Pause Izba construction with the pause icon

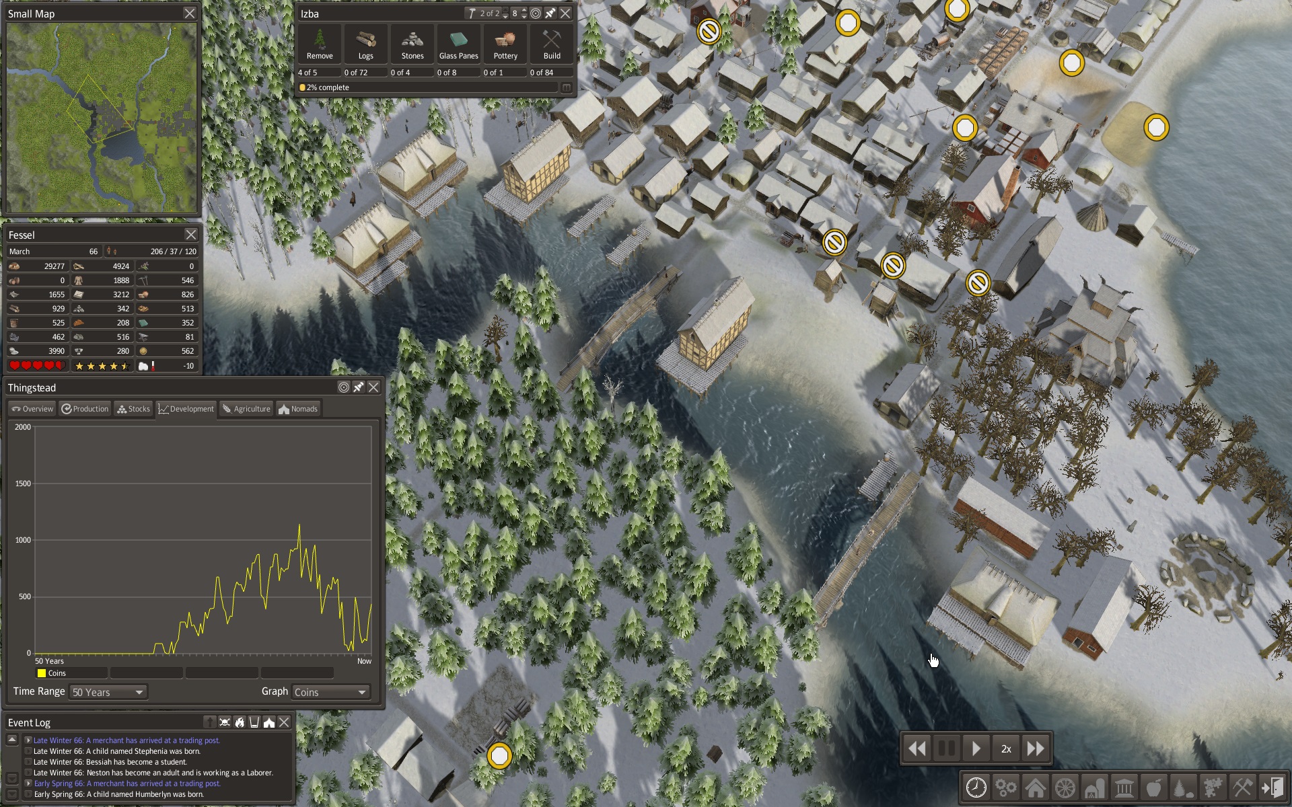click(x=567, y=87)
